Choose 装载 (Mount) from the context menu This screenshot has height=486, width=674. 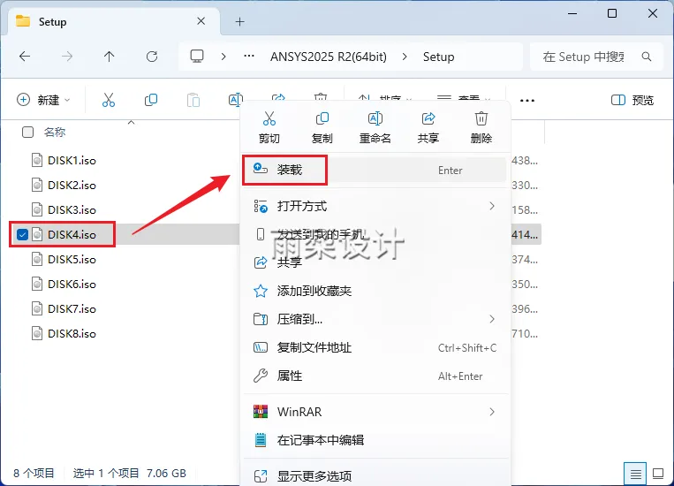[375, 170]
